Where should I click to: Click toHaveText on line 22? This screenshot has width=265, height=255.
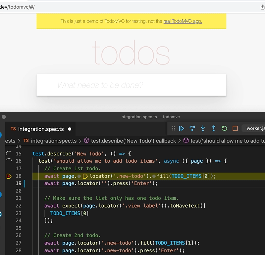(x=185, y=206)
